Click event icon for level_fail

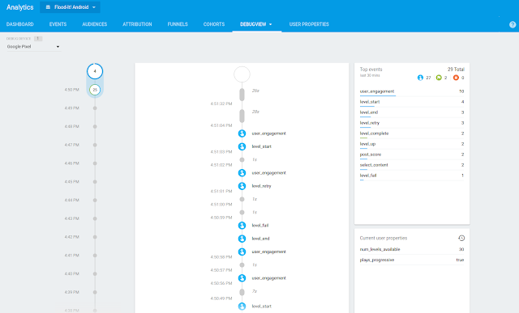click(x=242, y=226)
